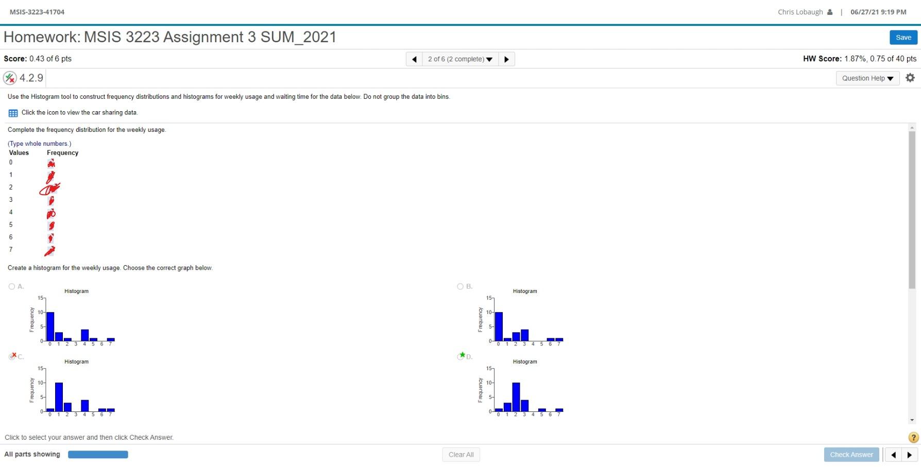
Task: Open the settings gear icon
Action: (910, 78)
